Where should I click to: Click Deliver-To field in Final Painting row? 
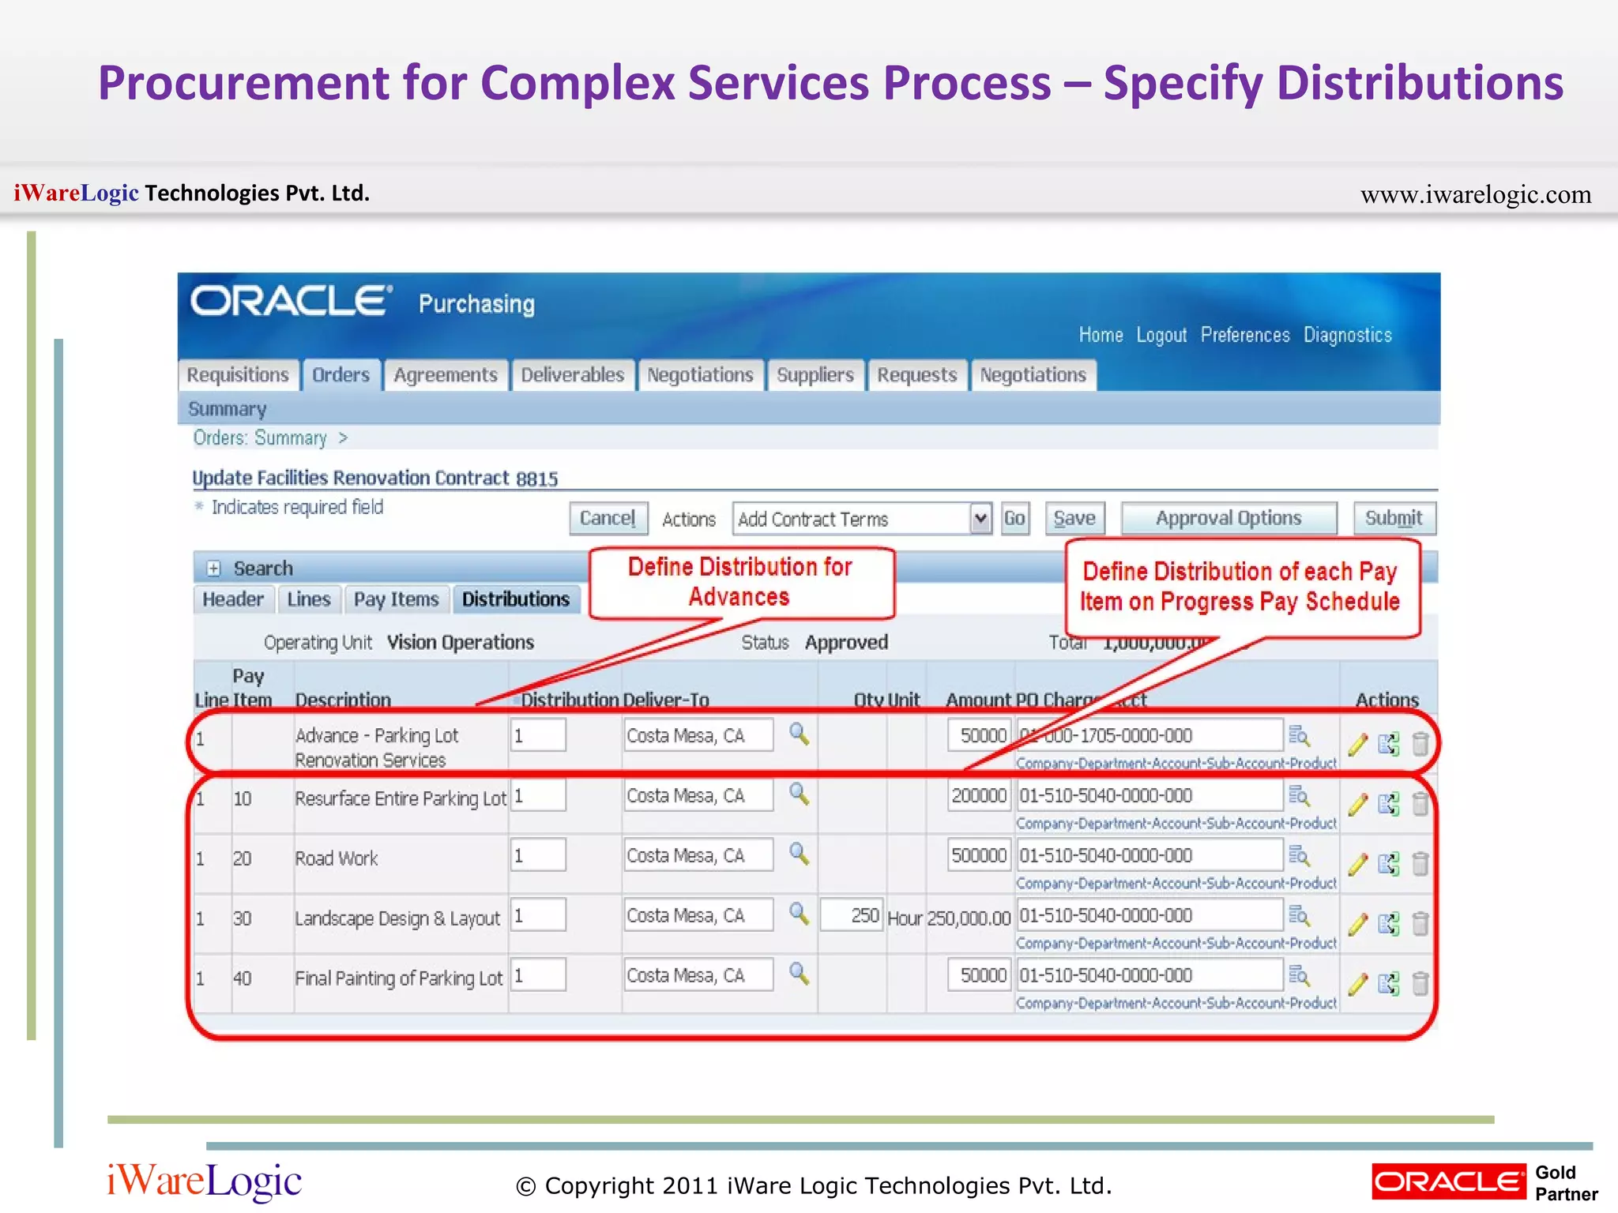pos(698,975)
